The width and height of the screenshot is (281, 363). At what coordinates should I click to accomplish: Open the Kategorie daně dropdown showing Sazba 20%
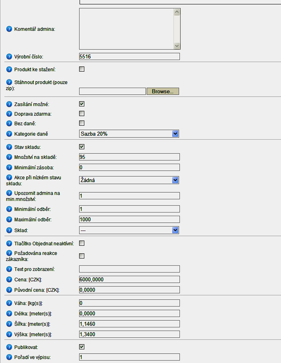[129, 134]
